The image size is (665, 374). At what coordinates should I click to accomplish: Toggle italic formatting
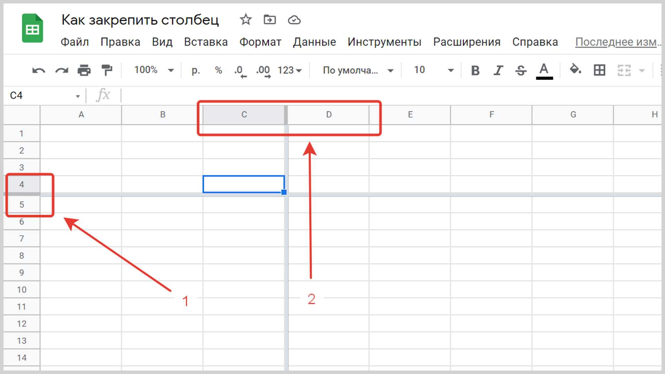[498, 70]
